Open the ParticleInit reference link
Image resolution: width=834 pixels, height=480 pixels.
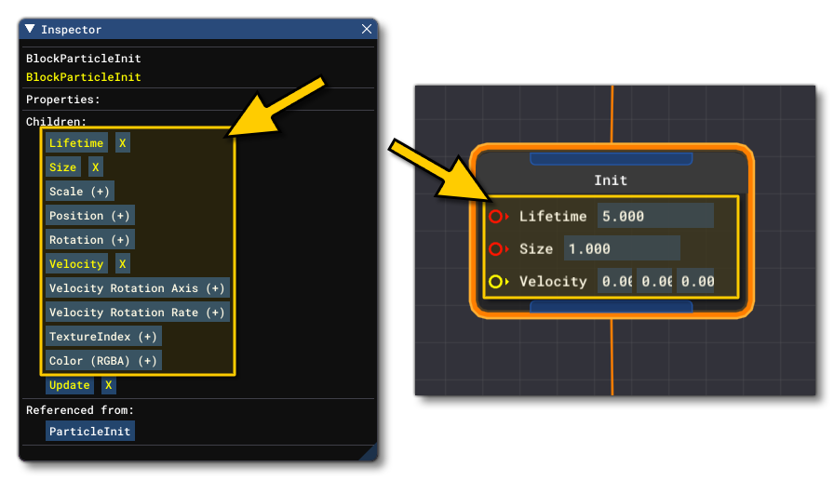(90, 432)
